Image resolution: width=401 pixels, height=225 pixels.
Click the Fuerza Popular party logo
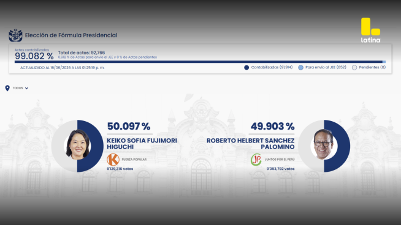113,160
